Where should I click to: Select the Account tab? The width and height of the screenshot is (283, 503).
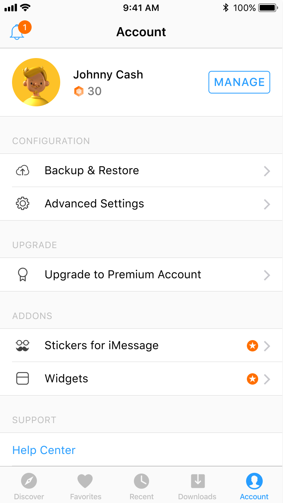pos(254,486)
